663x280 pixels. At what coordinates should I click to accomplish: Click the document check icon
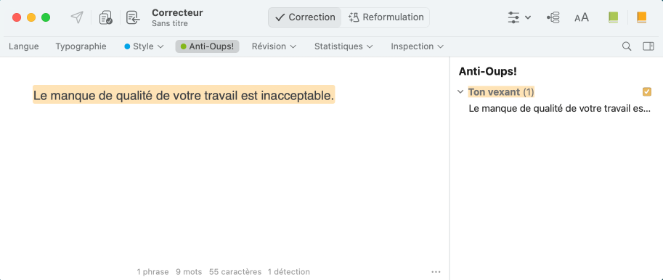(x=105, y=17)
